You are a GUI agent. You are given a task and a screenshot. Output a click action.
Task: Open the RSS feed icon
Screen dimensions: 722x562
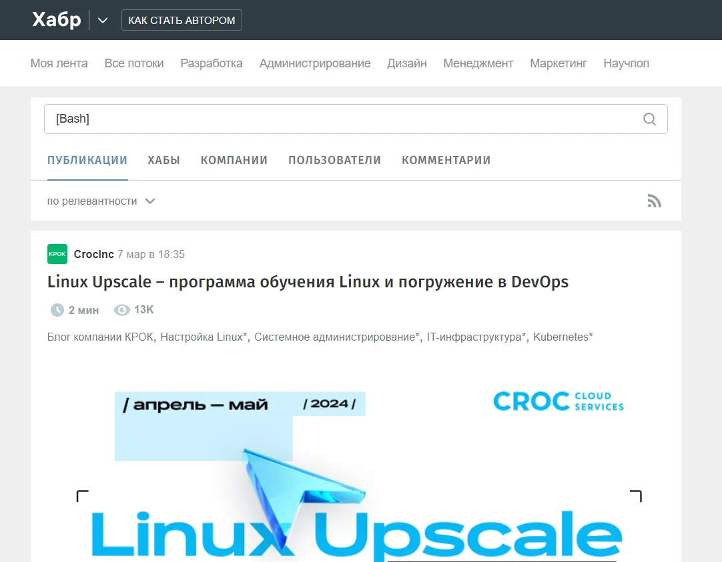pos(654,201)
